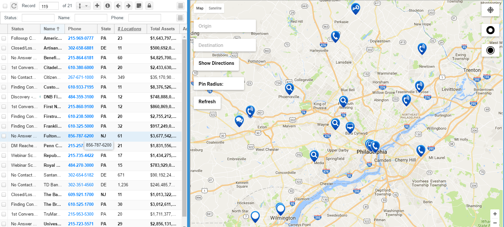Click the Refresh button on the map
This screenshot has width=504, height=227.
(207, 103)
